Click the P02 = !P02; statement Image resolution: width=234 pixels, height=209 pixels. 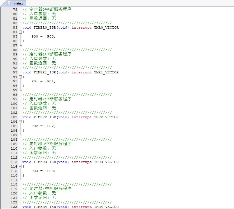pos(43,126)
